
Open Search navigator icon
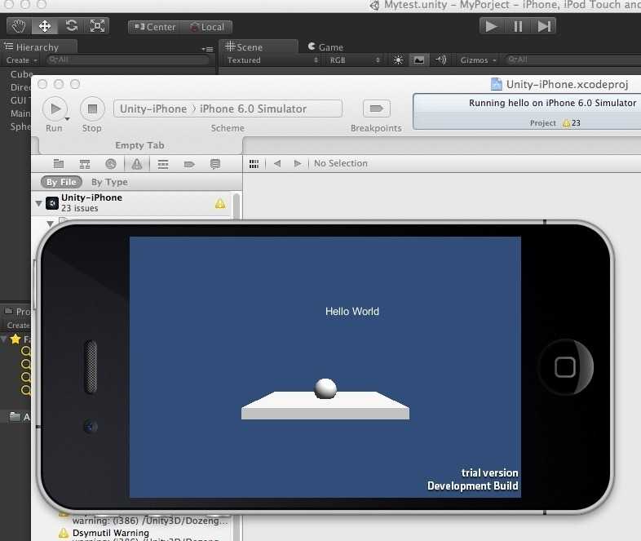[x=111, y=164]
